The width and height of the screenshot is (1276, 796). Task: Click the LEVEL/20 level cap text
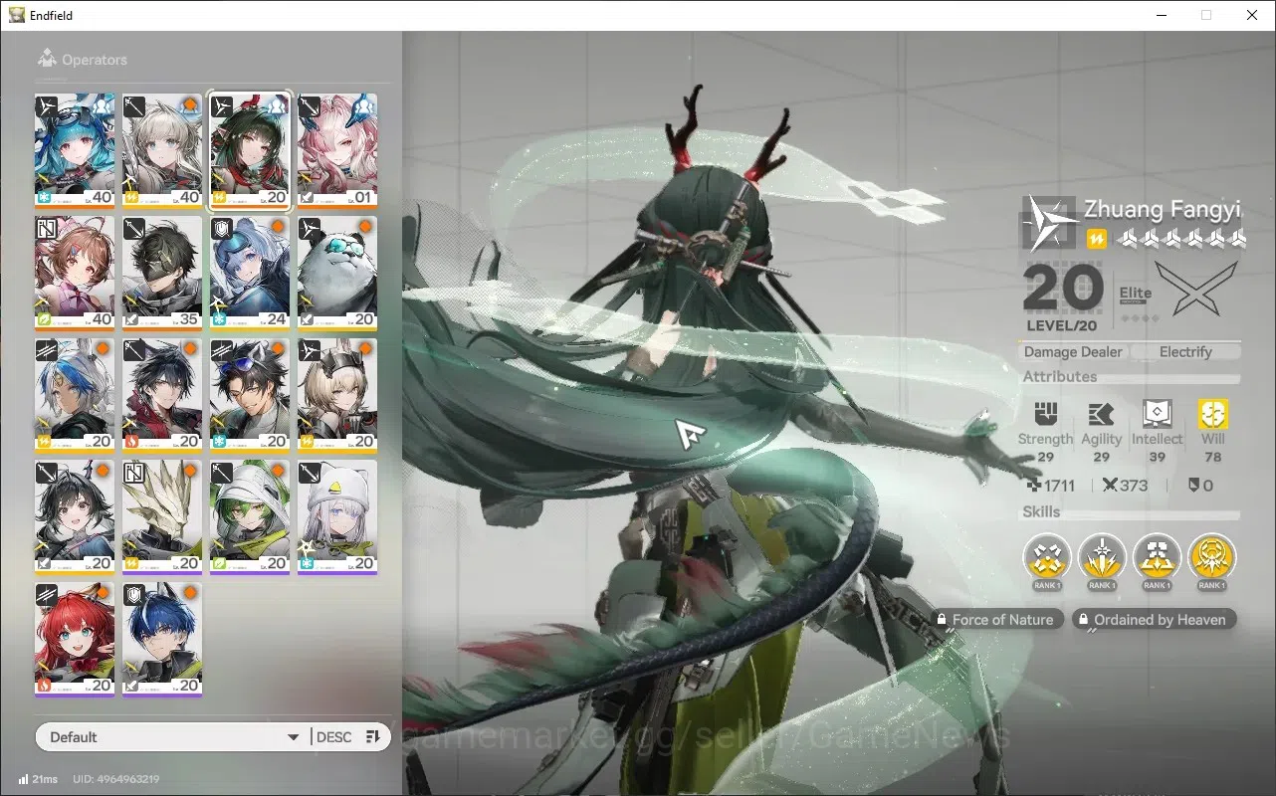click(1064, 326)
